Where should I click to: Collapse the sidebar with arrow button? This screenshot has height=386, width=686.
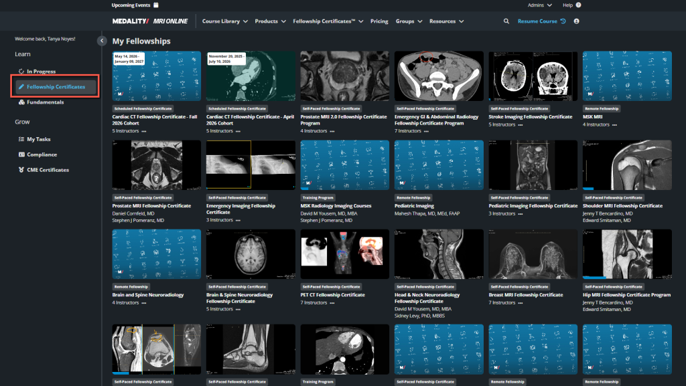point(102,41)
